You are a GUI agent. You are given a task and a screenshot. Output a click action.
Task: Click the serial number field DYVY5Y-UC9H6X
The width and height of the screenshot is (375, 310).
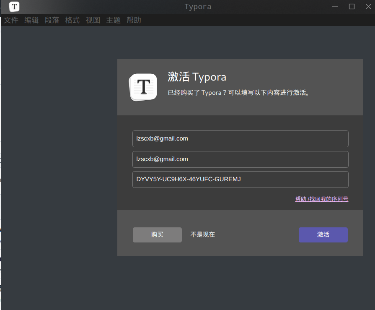coord(241,180)
